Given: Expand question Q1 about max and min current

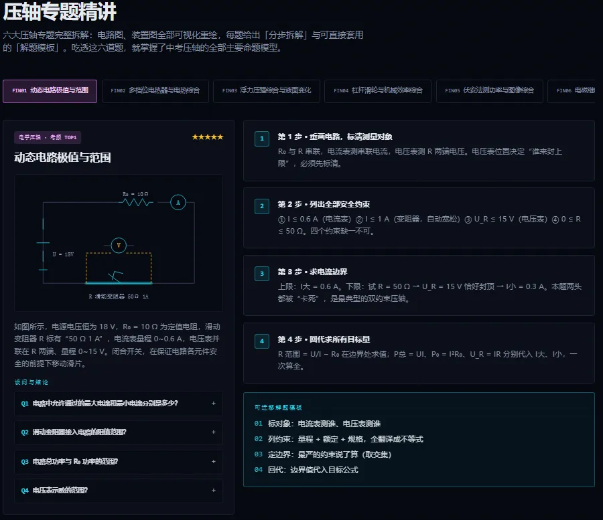Looking at the screenshot, I should pyautogui.click(x=119, y=404).
